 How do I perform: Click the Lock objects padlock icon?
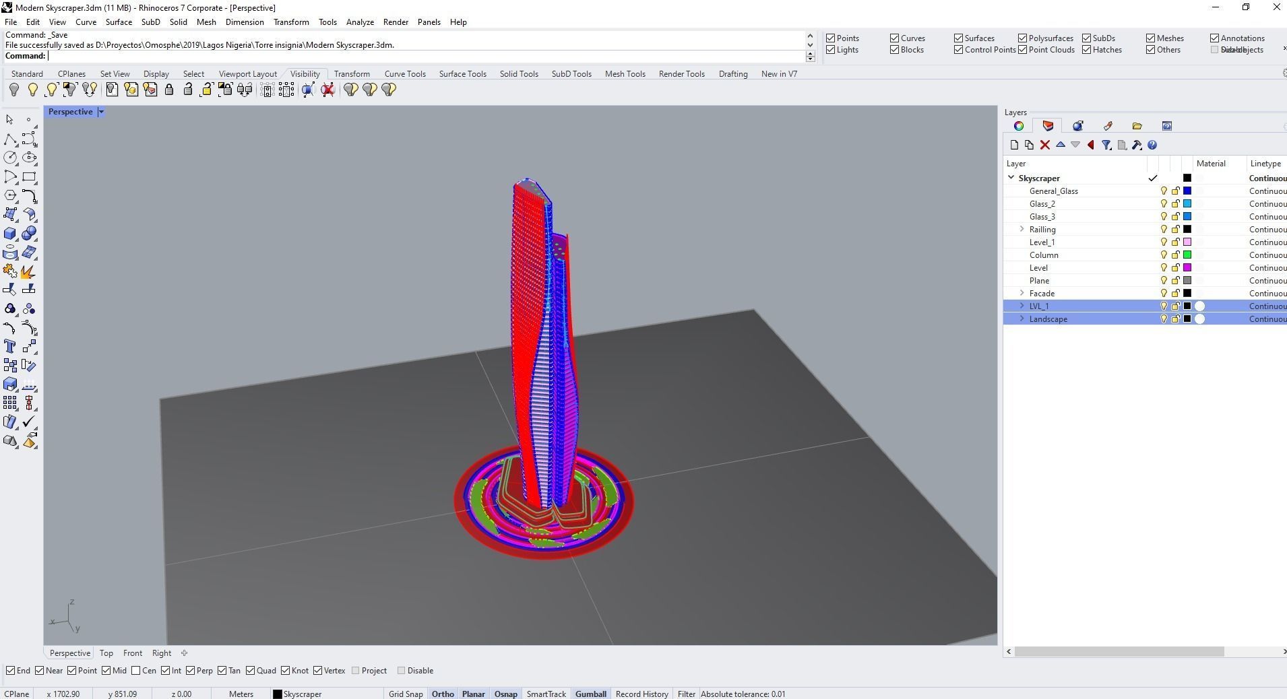coord(169,90)
